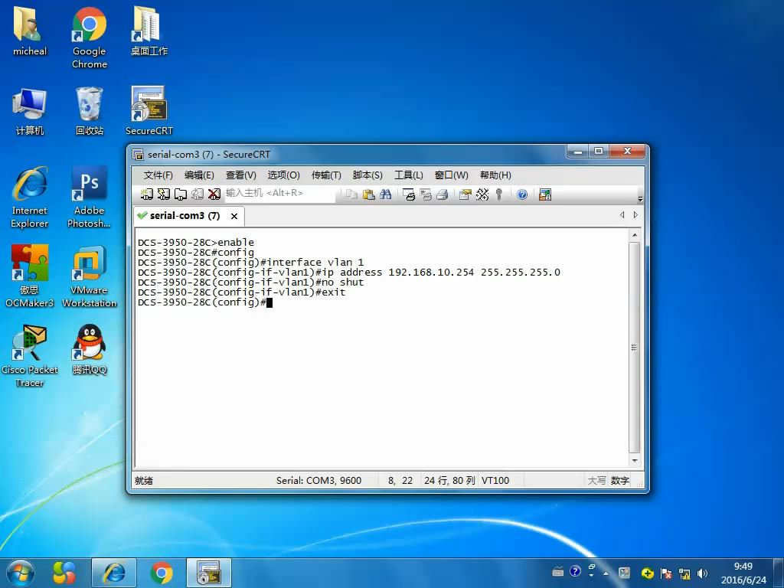Select the Cisco Packet Tracer shortcut
Viewport: 784px width, 588px height.
(x=30, y=355)
